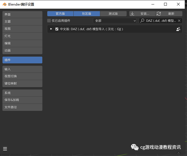Clear the add-on search text
The image size is (187, 156).
[x=179, y=21]
